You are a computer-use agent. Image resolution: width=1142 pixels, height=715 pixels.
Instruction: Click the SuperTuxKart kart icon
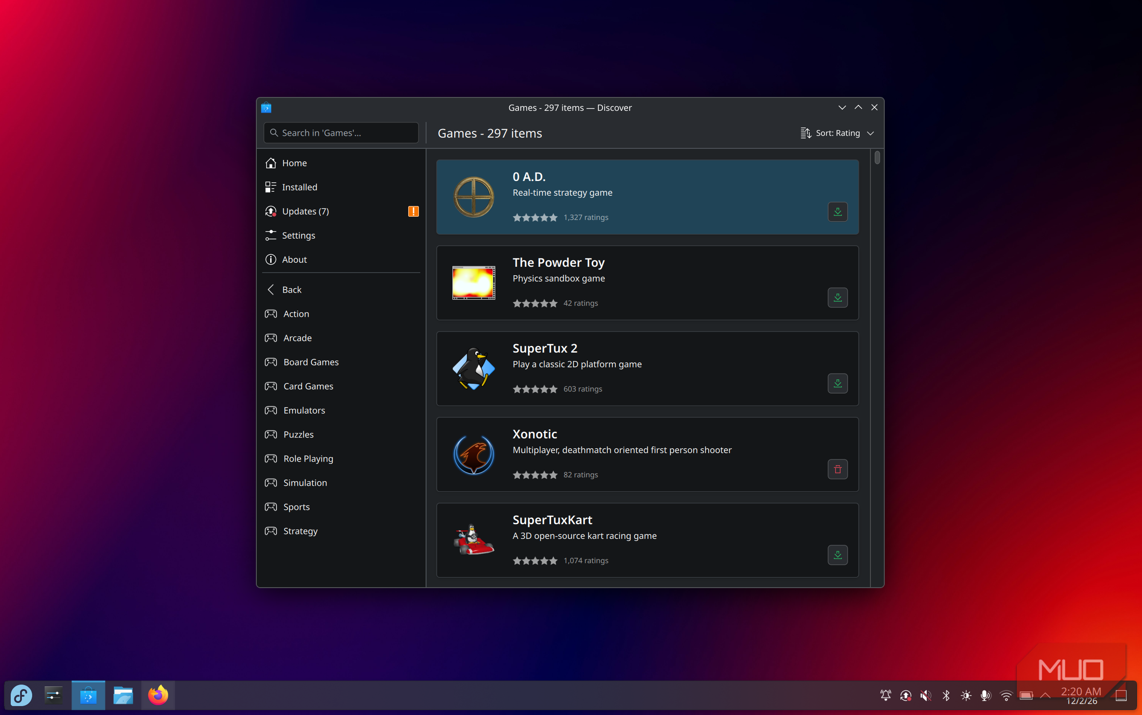pos(473,540)
